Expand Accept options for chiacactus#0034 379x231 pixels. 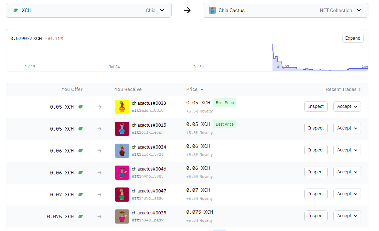coord(347,150)
